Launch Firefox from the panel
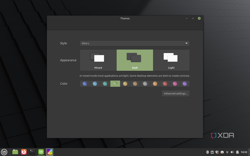The image size is (250, 156). [x=24, y=152]
